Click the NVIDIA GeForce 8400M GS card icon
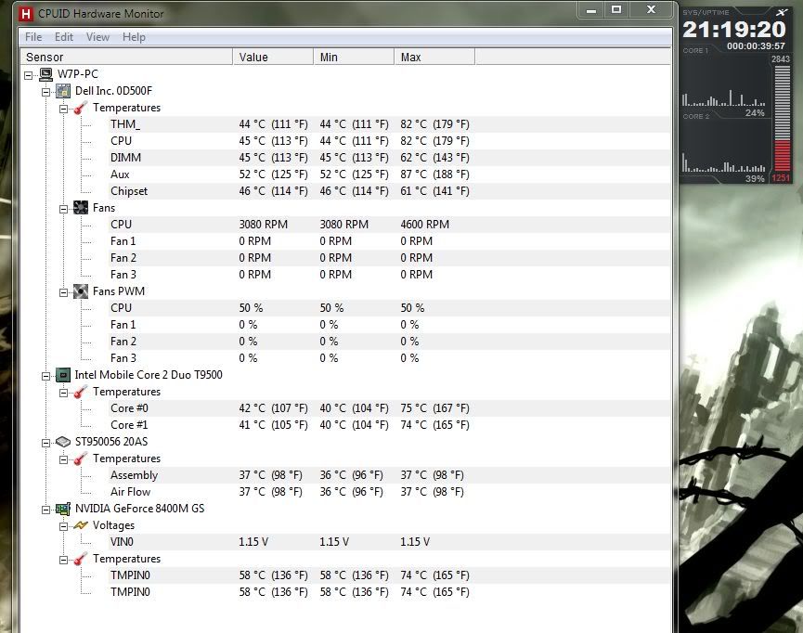The image size is (803, 633). pyautogui.click(x=63, y=509)
